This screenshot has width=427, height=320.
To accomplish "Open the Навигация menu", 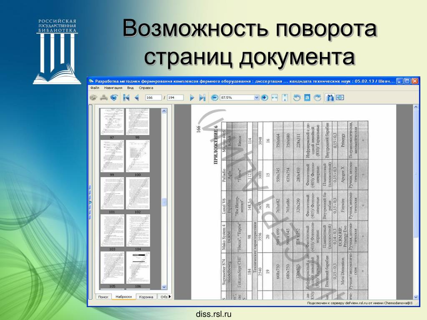I will click(113, 88).
